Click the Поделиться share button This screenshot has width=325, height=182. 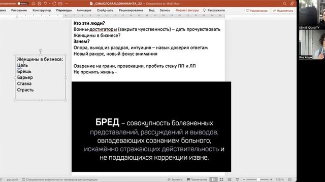283,11
